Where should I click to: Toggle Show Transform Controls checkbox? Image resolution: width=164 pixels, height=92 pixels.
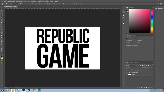pos(20,4)
